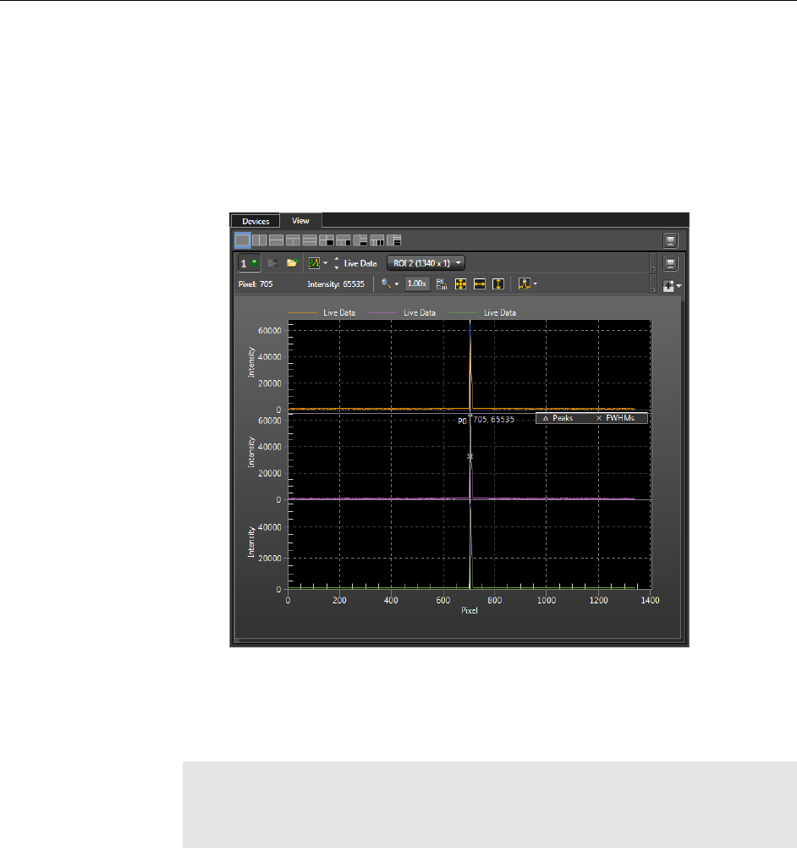The width and height of the screenshot is (797, 848).
Task: Switch to the Devices tab
Action: coord(256,221)
